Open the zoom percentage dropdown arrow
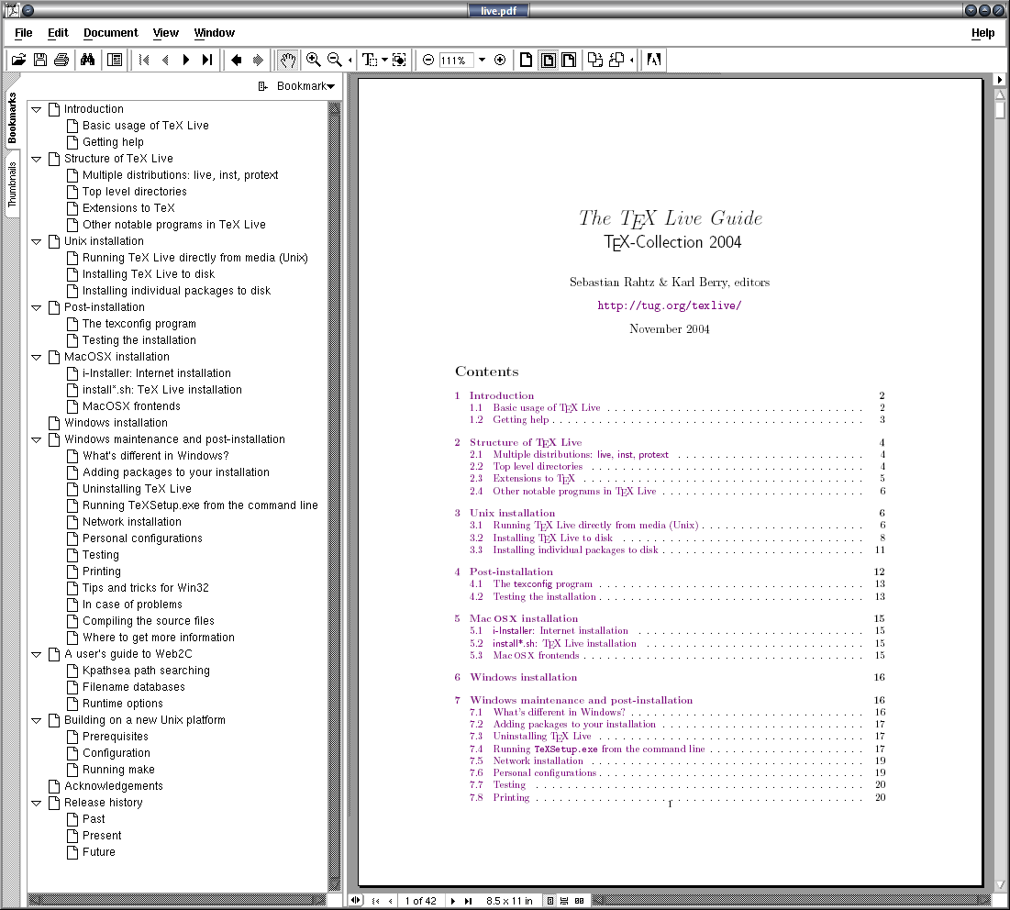This screenshot has width=1010, height=910. pos(482,61)
